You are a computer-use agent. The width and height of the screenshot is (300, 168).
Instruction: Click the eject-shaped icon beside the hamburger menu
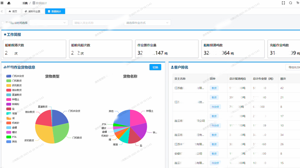9,3
